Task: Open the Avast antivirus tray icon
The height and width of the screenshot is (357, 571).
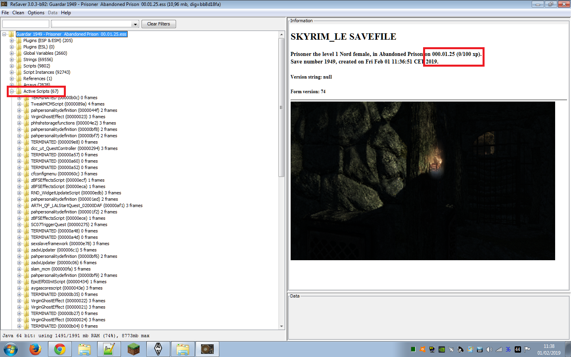Action: tap(423, 349)
